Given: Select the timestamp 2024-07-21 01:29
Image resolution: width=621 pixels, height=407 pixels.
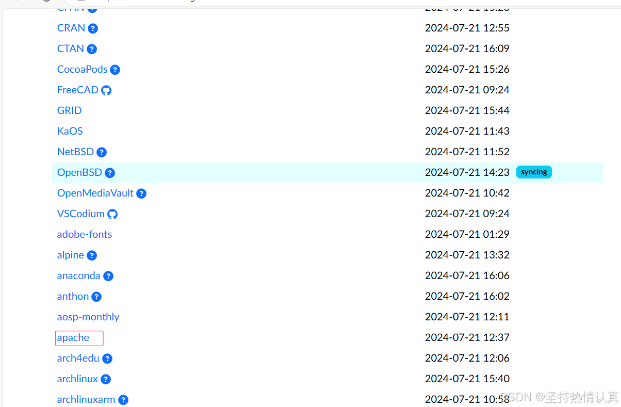Looking at the screenshot, I should click(x=467, y=234).
